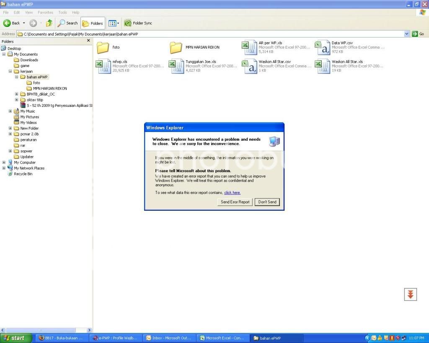Switch to the e-PWP Profile taskbar window
The image size is (429, 343).
(x=116, y=338)
